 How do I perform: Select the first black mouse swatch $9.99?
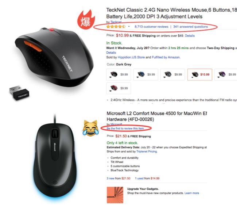click(x=118, y=74)
